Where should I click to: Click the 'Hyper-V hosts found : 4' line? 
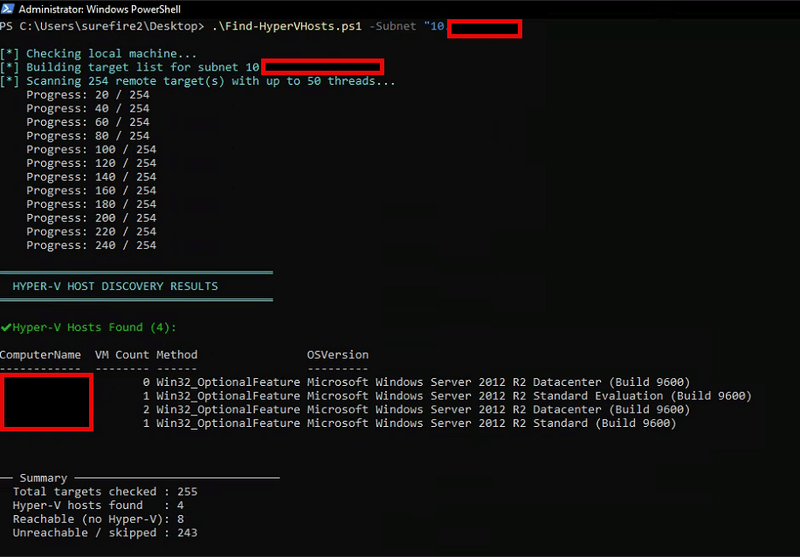point(98,505)
